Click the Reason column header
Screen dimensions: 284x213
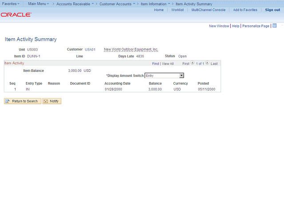click(54, 83)
